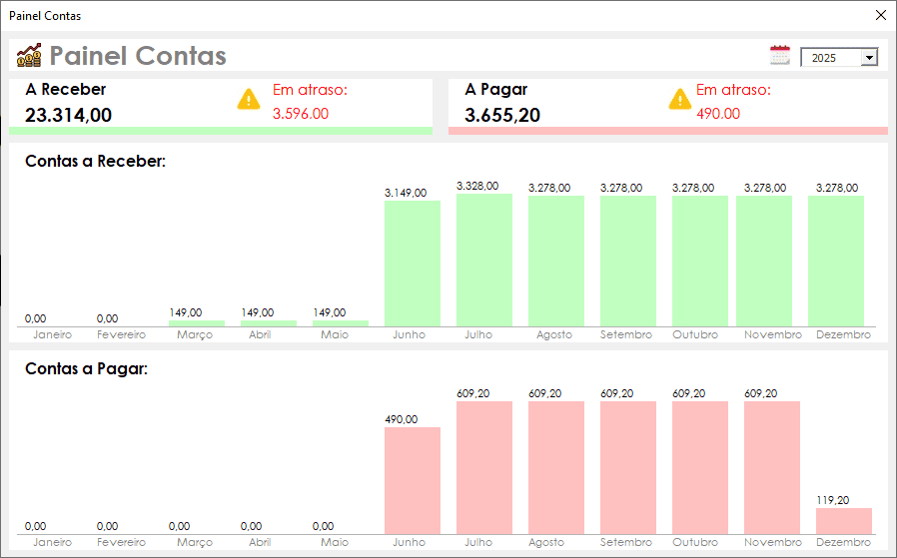Select the A Pagar total 3.655,20
897x558 pixels.
502,115
